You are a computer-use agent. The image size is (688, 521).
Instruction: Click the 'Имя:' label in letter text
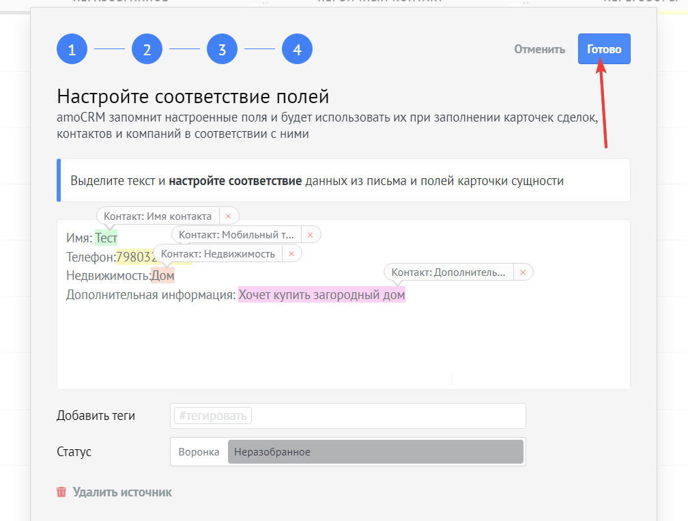tap(79, 238)
